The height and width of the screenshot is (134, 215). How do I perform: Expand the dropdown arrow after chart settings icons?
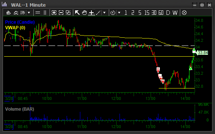click(x=29, y=13)
